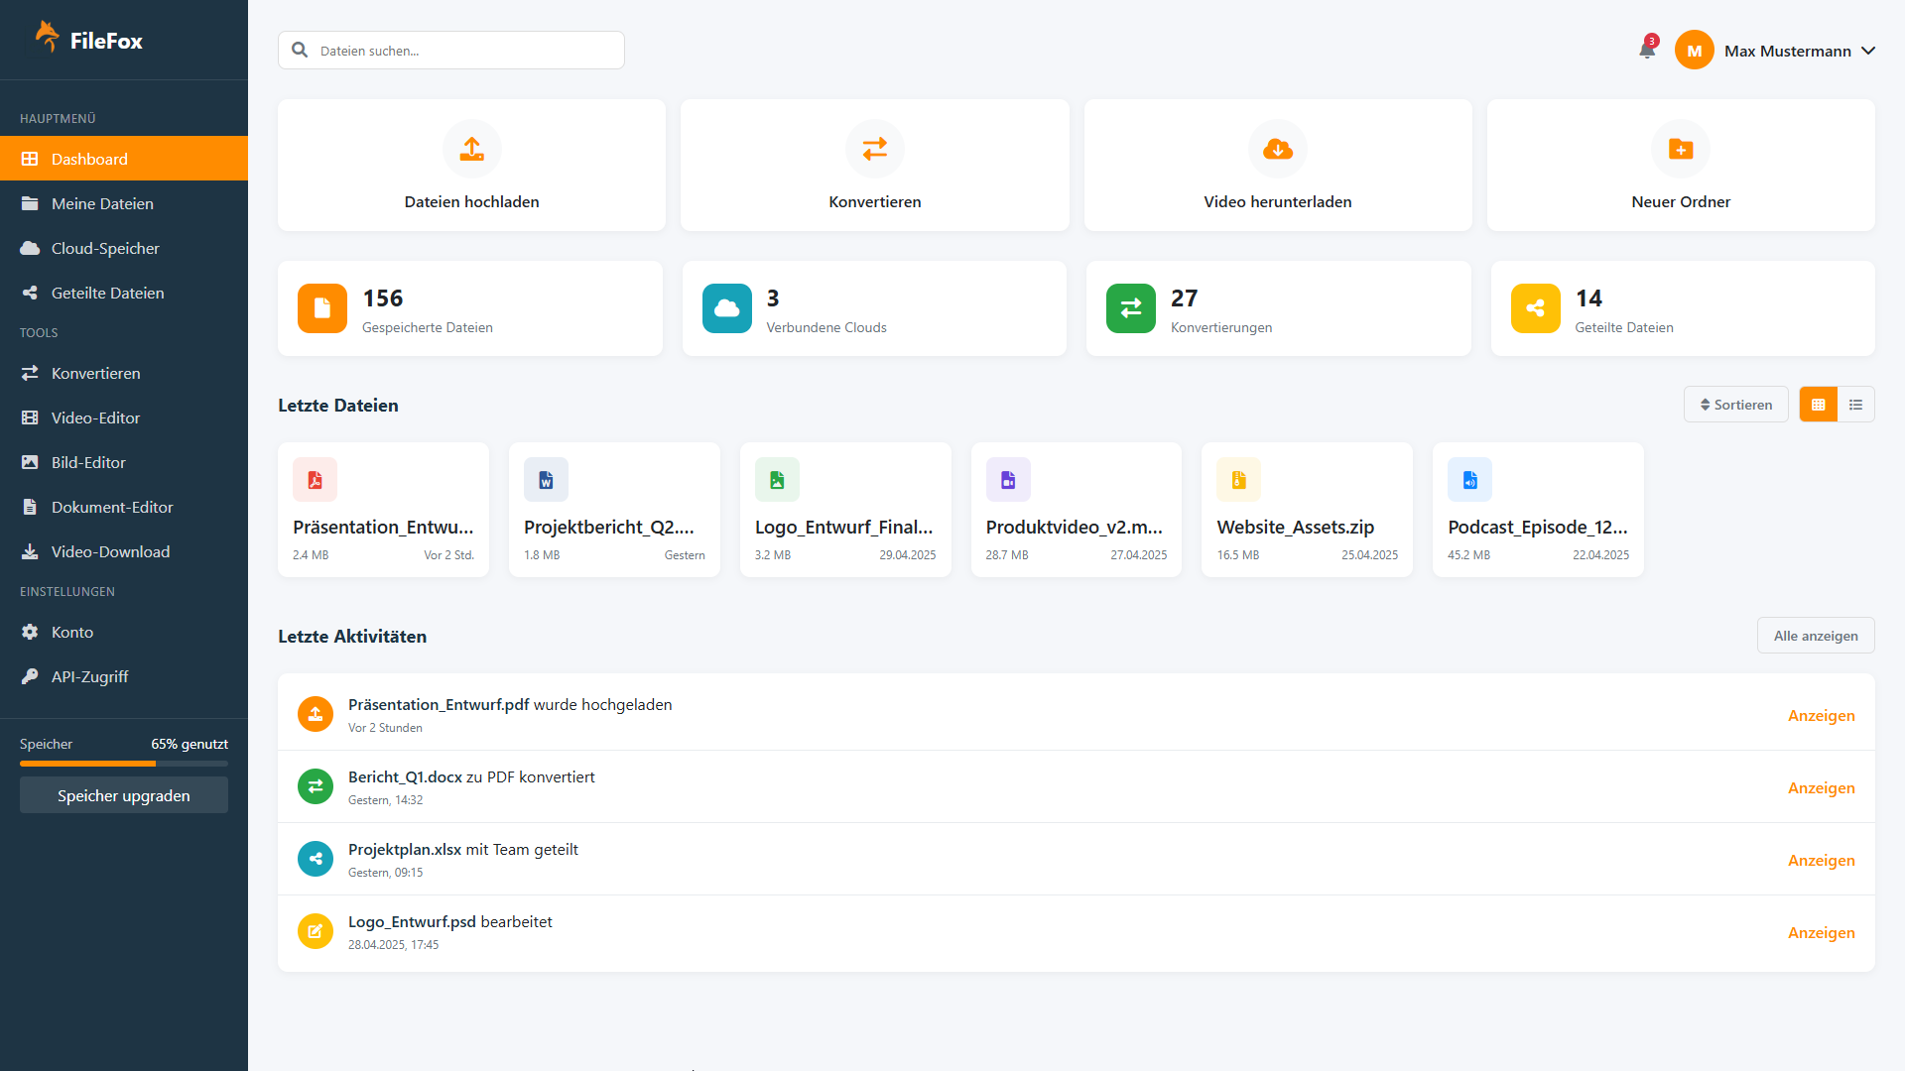Click the Speicher upgraden button
The width and height of the screenshot is (1905, 1071).
123,794
